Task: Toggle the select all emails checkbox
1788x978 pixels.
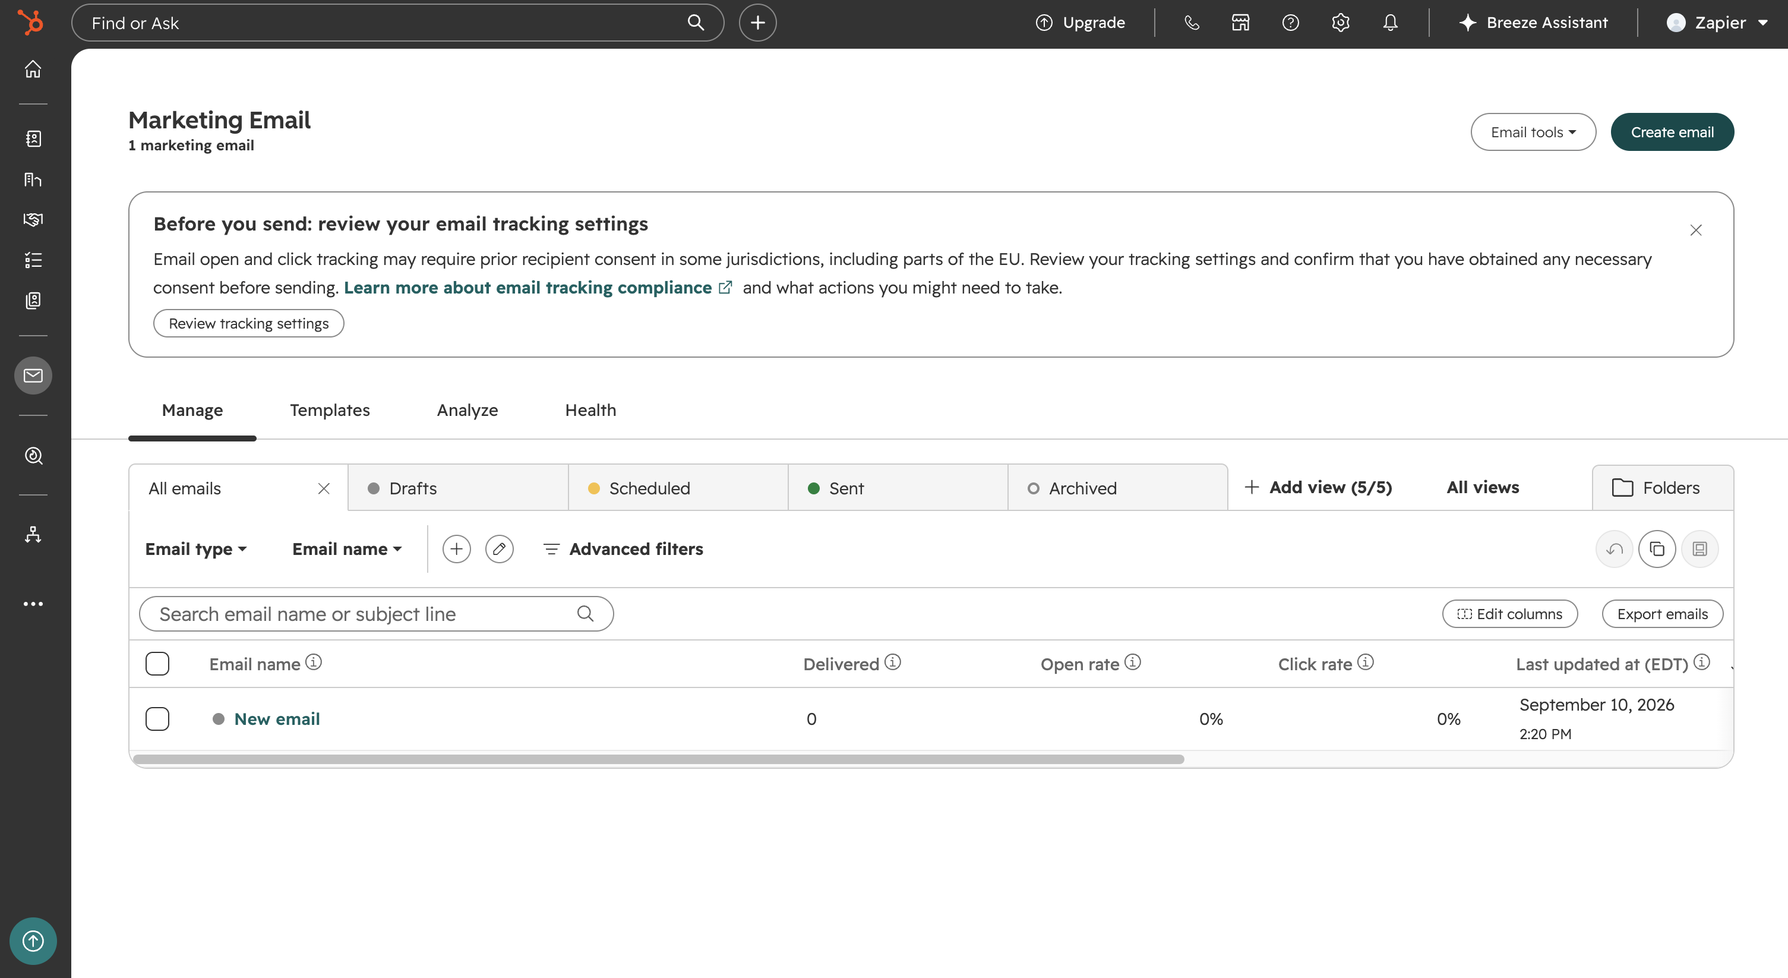Action: pos(157,664)
